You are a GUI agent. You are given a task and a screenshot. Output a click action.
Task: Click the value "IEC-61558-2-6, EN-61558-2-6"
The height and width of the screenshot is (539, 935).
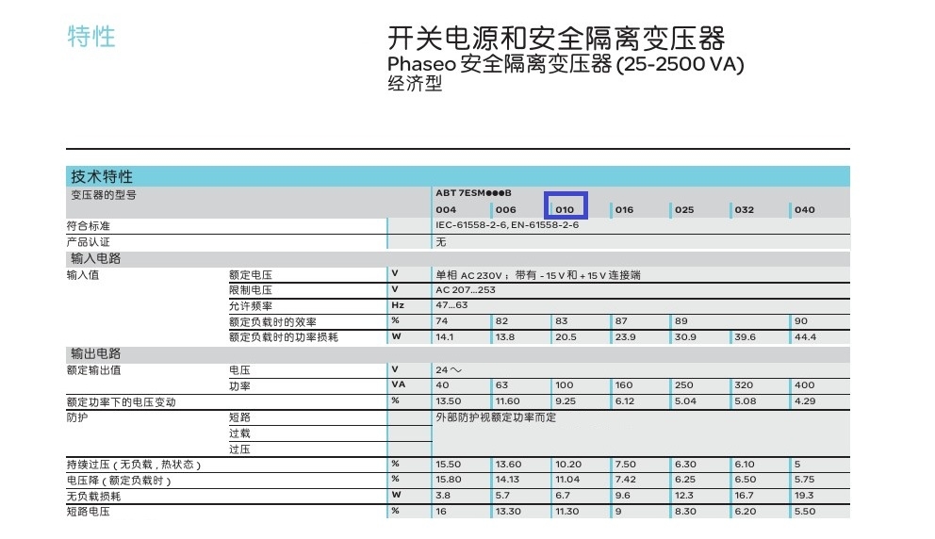click(x=507, y=225)
